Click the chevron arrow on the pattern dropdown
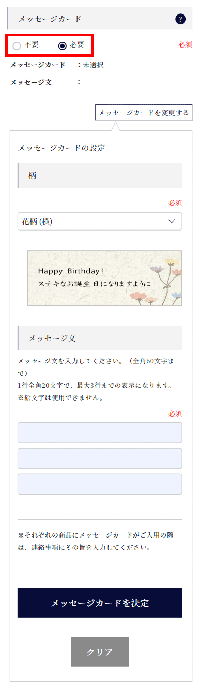 click(172, 221)
